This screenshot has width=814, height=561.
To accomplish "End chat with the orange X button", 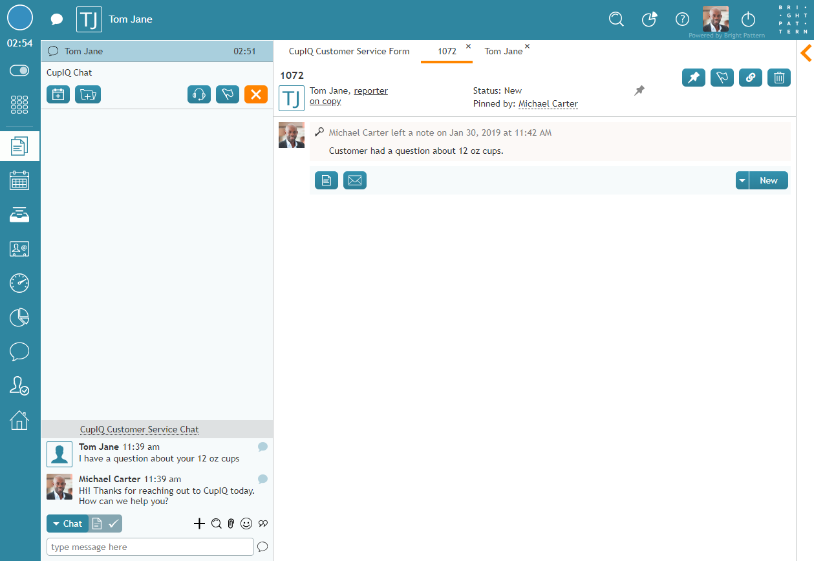I will point(256,94).
